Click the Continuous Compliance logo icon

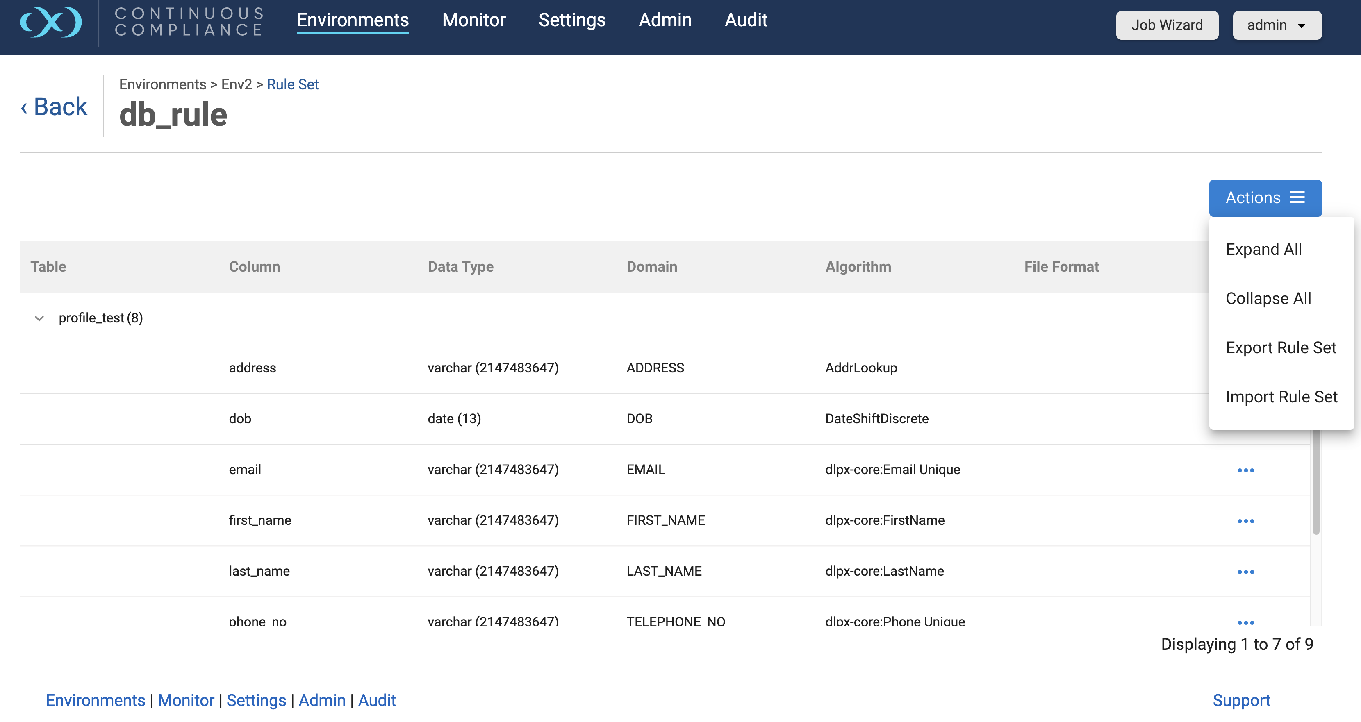(51, 22)
